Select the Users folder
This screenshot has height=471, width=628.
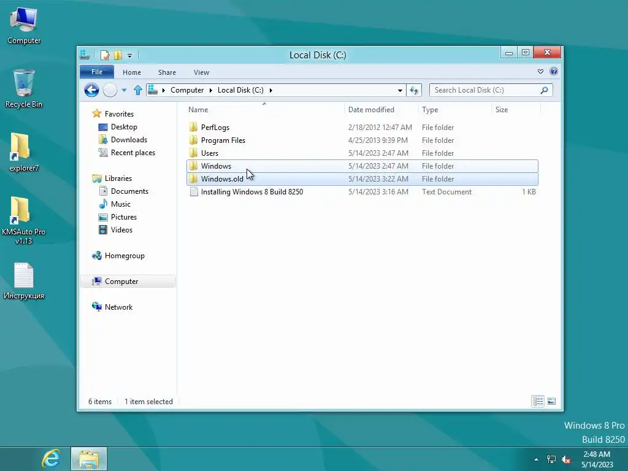(362, 153)
